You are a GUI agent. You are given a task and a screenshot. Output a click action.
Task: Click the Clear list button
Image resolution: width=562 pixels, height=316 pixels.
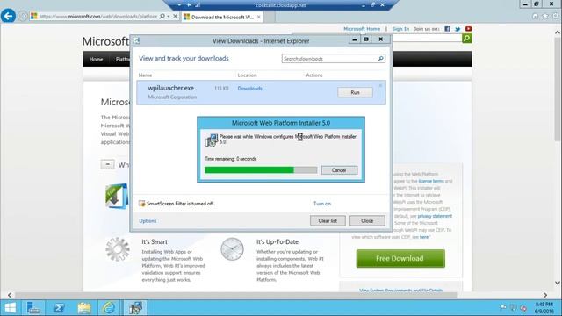[x=328, y=220]
